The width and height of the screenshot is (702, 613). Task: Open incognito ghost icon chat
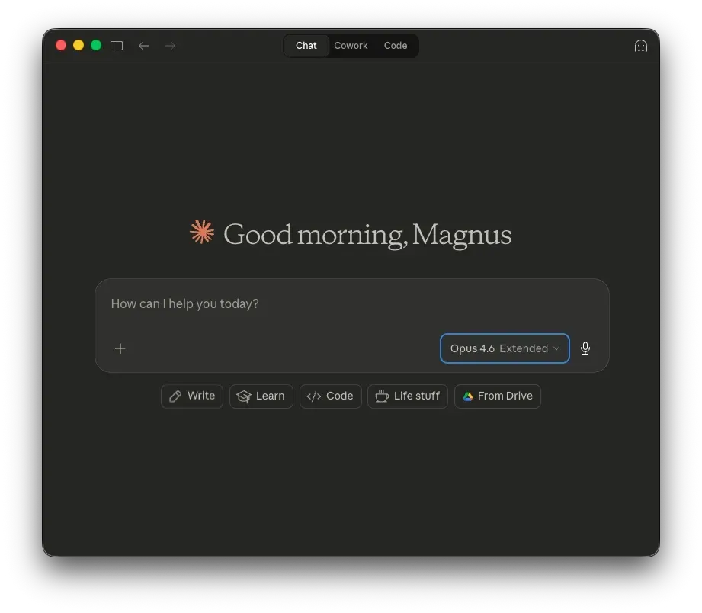(641, 46)
